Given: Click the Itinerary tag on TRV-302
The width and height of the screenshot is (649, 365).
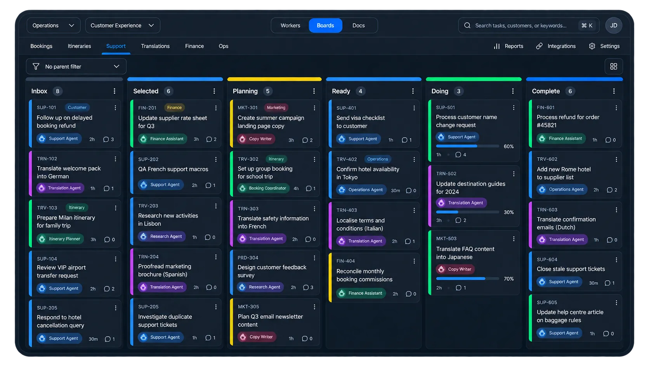Looking at the screenshot, I should 276,159.
